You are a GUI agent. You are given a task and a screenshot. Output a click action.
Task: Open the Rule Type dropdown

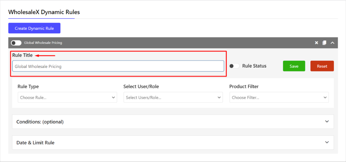(x=68, y=97)
